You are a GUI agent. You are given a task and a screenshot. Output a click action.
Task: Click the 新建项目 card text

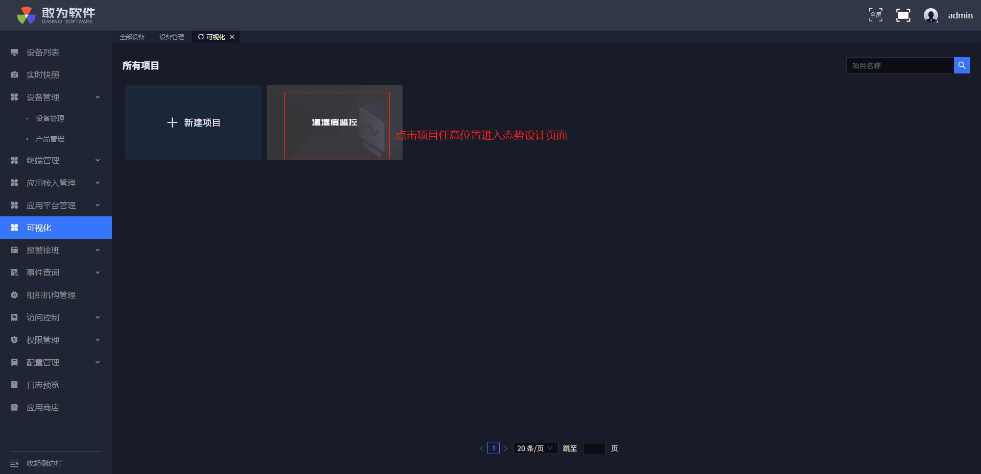click(x=202, y=123)
